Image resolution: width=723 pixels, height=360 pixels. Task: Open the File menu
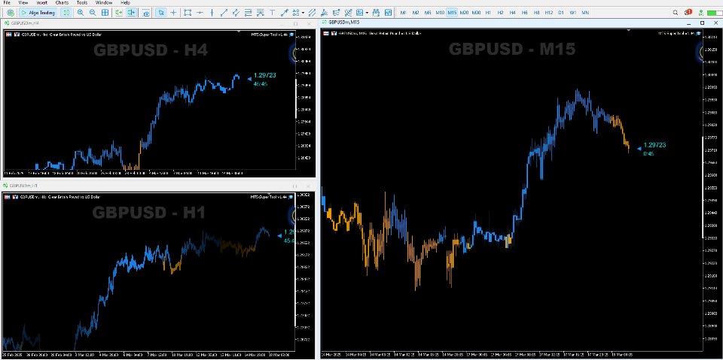point(7,2)
